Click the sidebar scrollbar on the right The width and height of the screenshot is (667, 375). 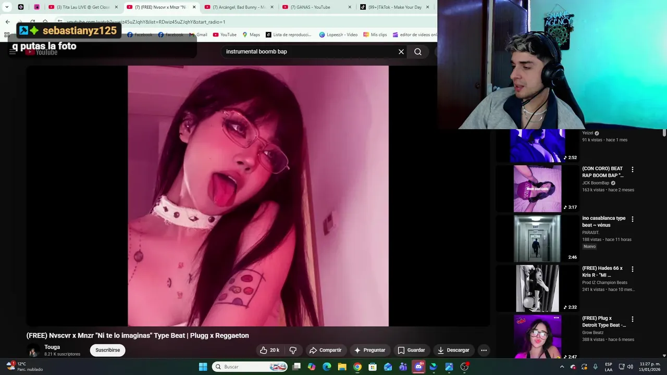[664, 133]
